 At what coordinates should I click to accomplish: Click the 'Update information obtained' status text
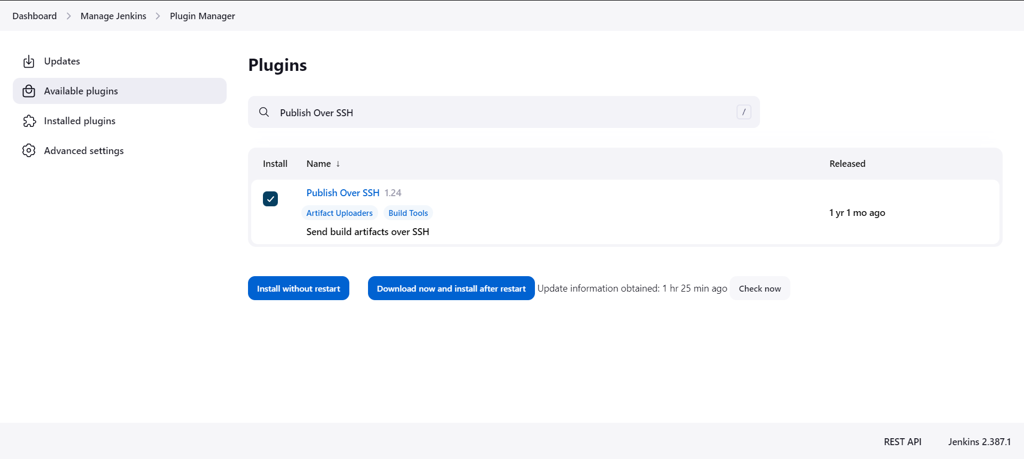pos(632,288)
